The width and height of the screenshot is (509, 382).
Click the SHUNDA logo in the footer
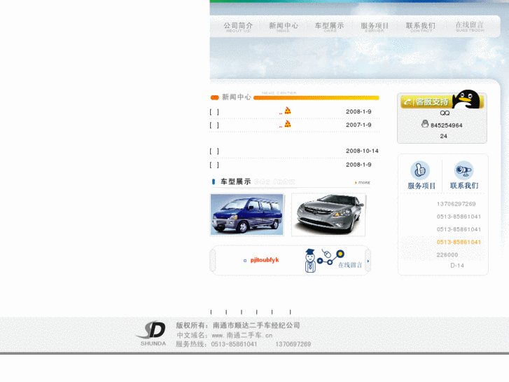(153, 334)
